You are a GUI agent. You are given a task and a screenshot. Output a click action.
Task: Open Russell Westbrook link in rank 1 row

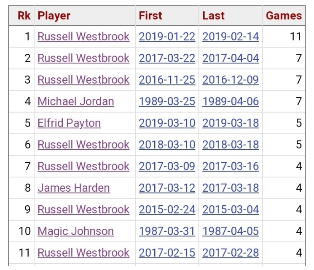83,37
